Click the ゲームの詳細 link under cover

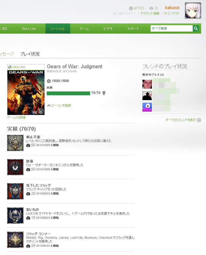[x=16, y=117]
